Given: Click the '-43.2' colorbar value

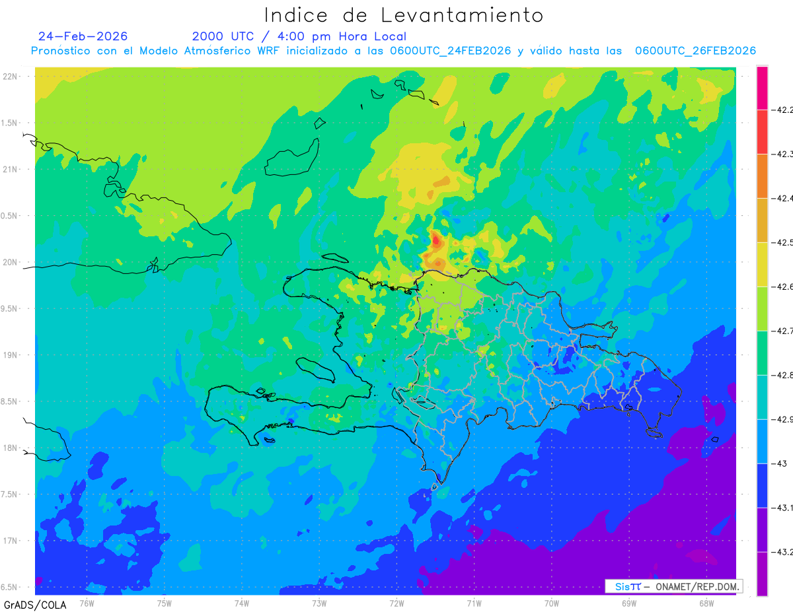Looking at the screenshot, I should tap(782, 552).
